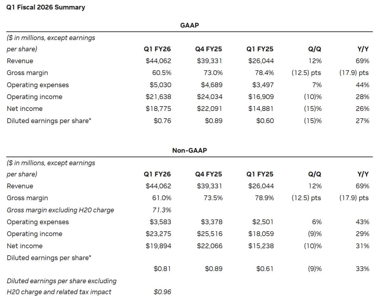Select gross margin excluding H20 charge 71.3%
The image size is (377, 301).
pyautogui.click(x=162, y=210)
